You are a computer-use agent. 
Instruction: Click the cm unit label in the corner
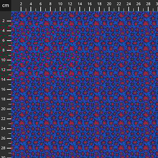point(6,5)
